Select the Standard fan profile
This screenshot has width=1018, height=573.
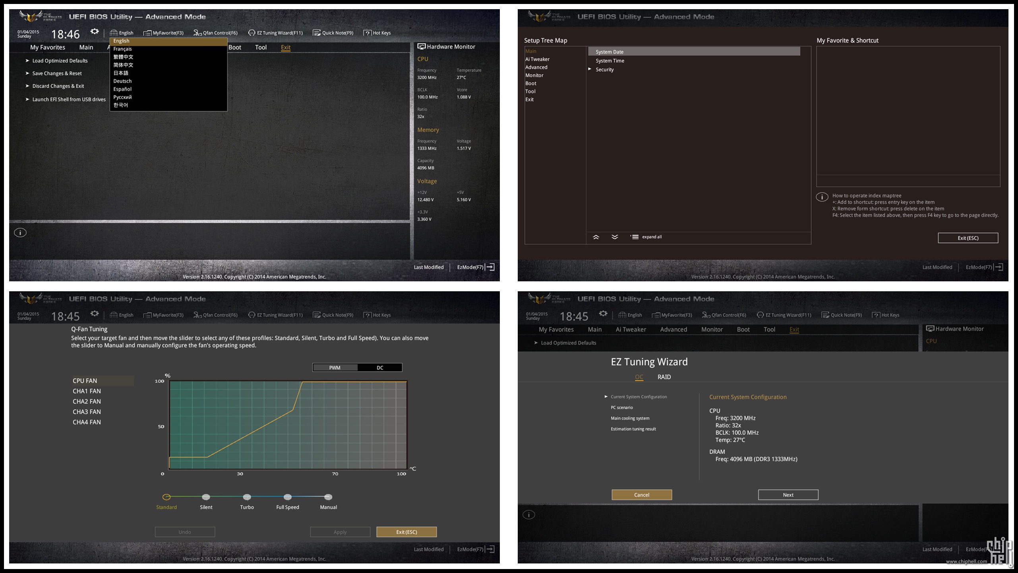click(x=166, y=497)
